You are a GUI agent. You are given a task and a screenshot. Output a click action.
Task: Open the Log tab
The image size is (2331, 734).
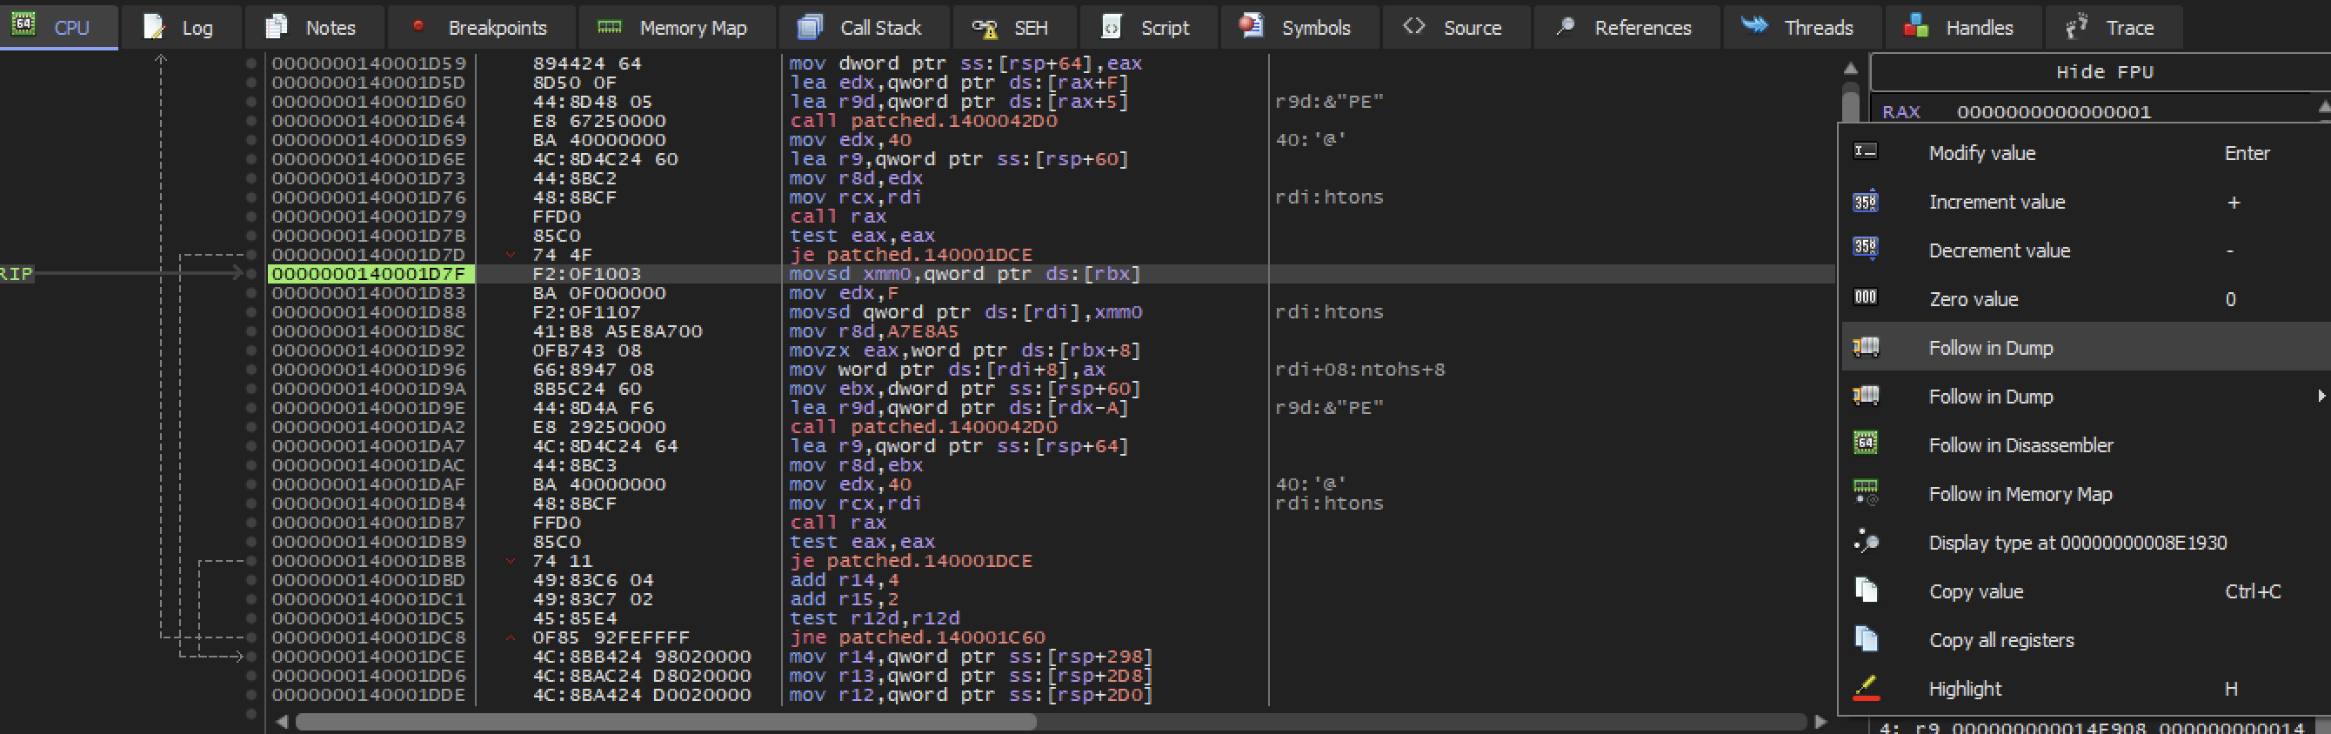tap(181, 27)
